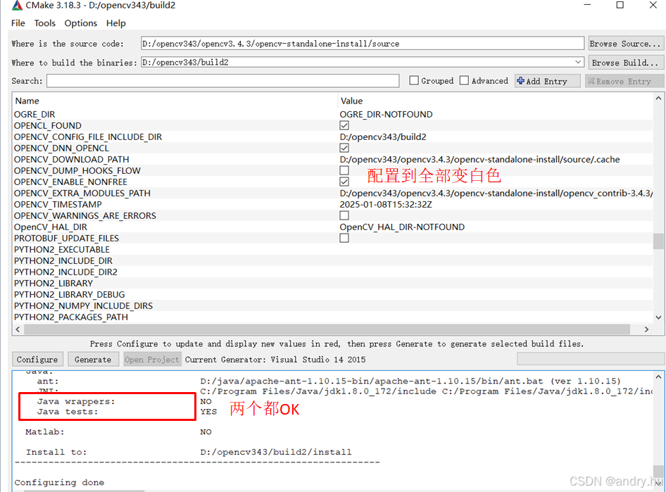
Task: Enable the Grouped checkbox
Action: coord(415,80)
